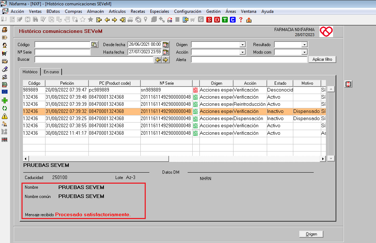
Task: Expand the Origen dropdown
Action: point(243,45)
